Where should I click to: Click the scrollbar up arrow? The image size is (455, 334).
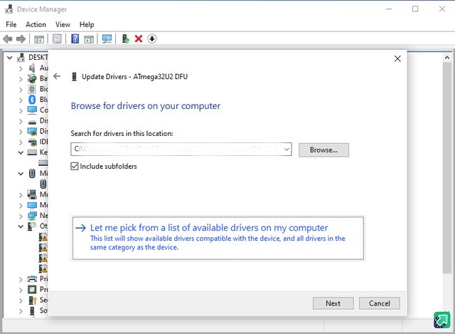(x=447, y=58)
